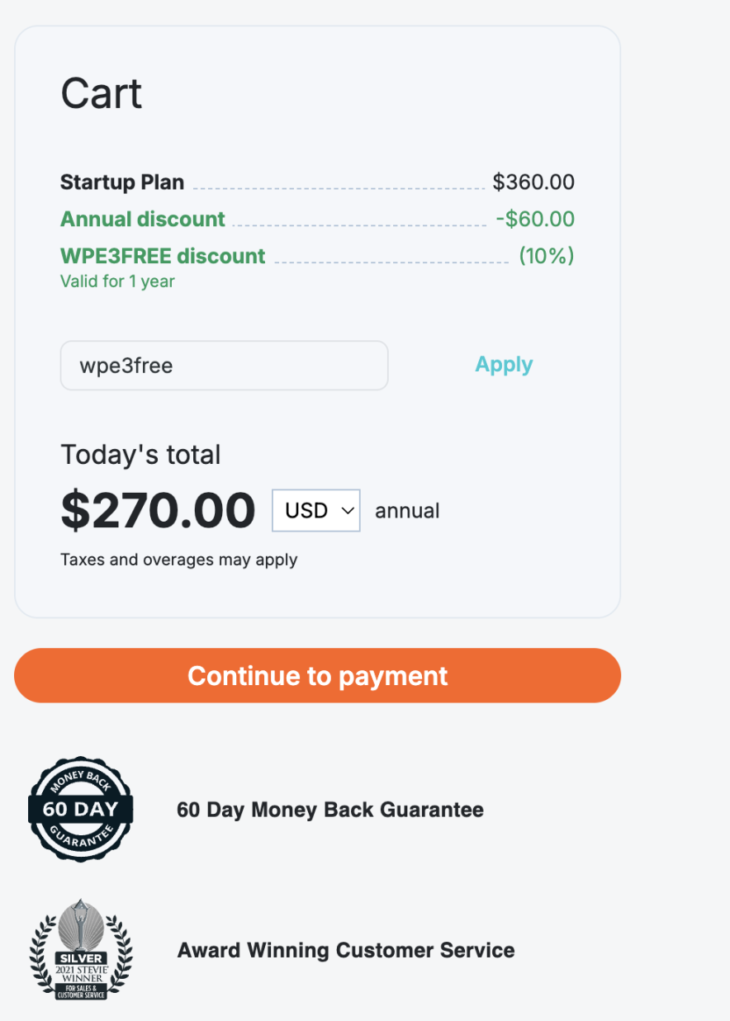This screenshot has width=730, height=1021.
Task: Click the Valid for 1 year note
Action: (117, 281)
